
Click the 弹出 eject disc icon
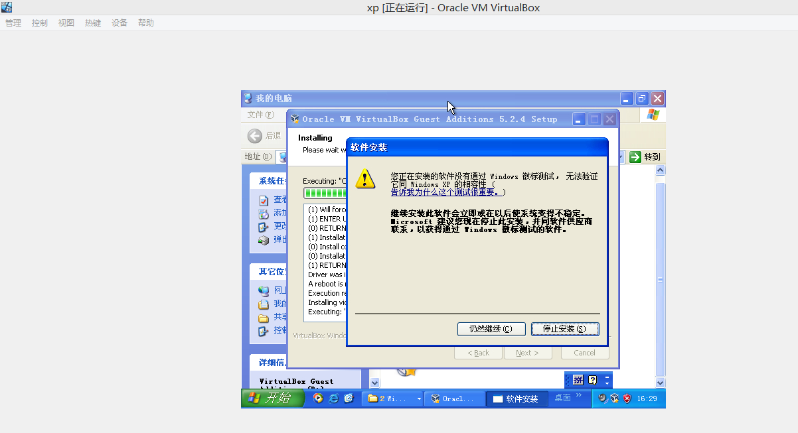pyautogui.click(x=264, y=239)
